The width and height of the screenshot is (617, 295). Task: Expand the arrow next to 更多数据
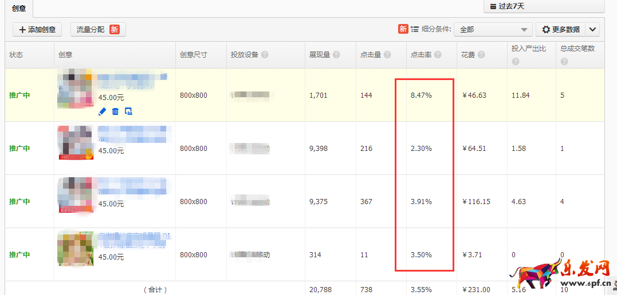(592, 30)
